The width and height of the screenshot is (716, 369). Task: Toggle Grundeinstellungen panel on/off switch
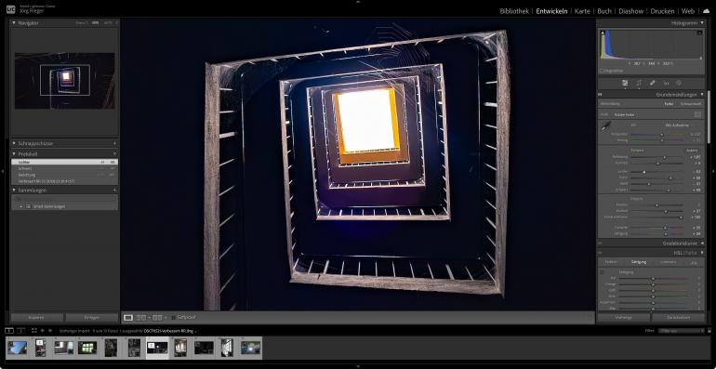pos(600,95)
